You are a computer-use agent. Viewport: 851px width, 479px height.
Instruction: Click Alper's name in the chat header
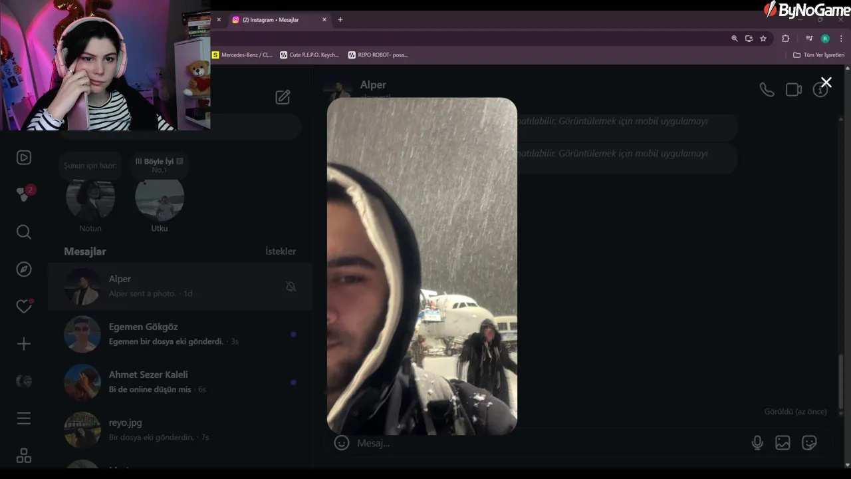point(373,85)
